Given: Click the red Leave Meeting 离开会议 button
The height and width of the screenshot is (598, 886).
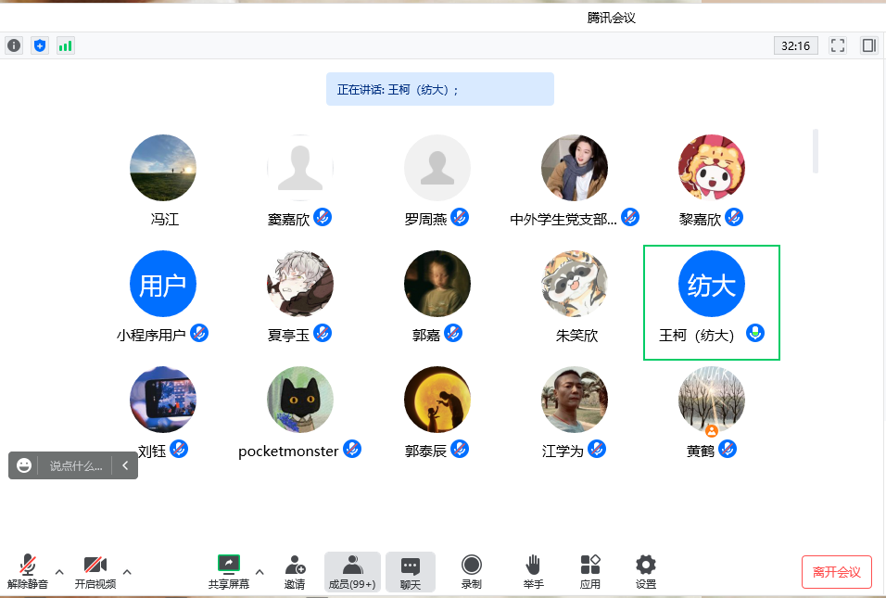Looking at the screenshot, I should [836, 572].
